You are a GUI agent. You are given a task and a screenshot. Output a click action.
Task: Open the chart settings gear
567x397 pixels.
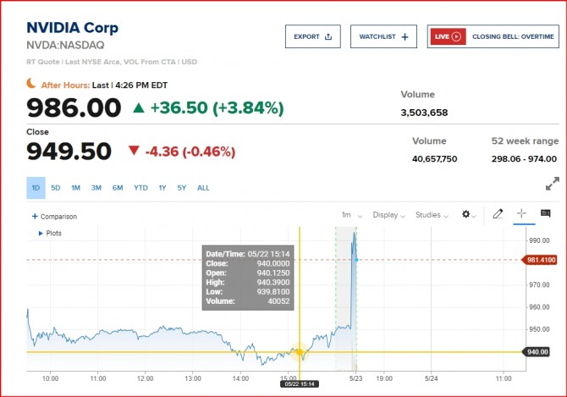tap(467, 215)
